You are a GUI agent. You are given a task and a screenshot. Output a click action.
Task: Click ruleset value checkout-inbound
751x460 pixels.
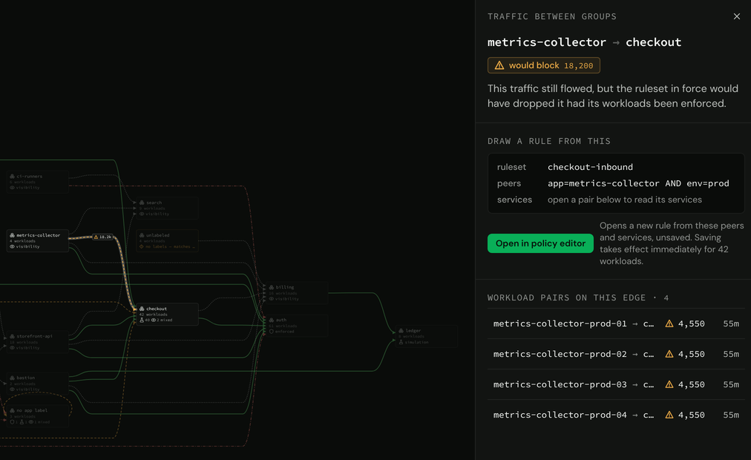click(x=590, y=167)
